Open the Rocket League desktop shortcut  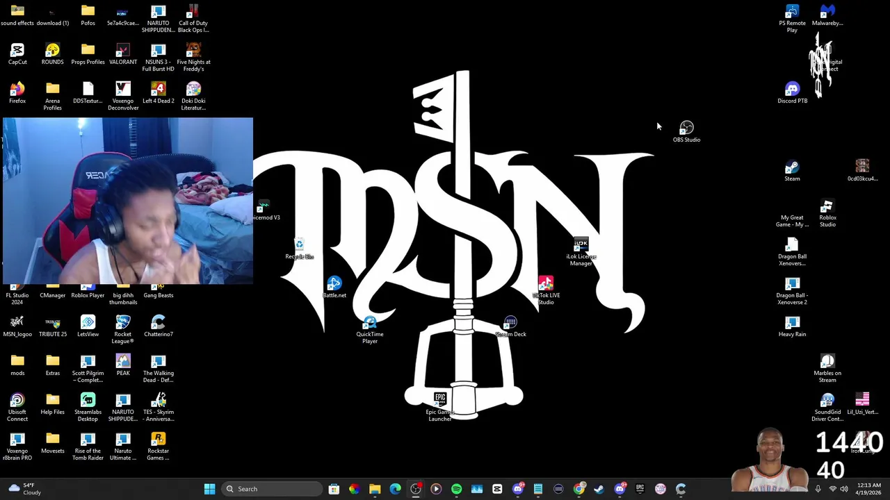coord(123,329)
